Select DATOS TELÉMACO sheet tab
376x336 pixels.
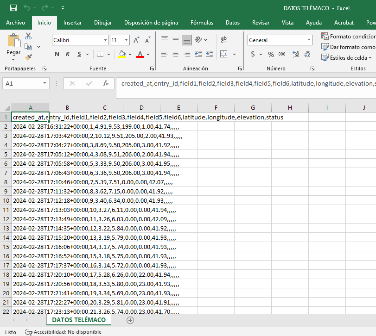point(79,320)
